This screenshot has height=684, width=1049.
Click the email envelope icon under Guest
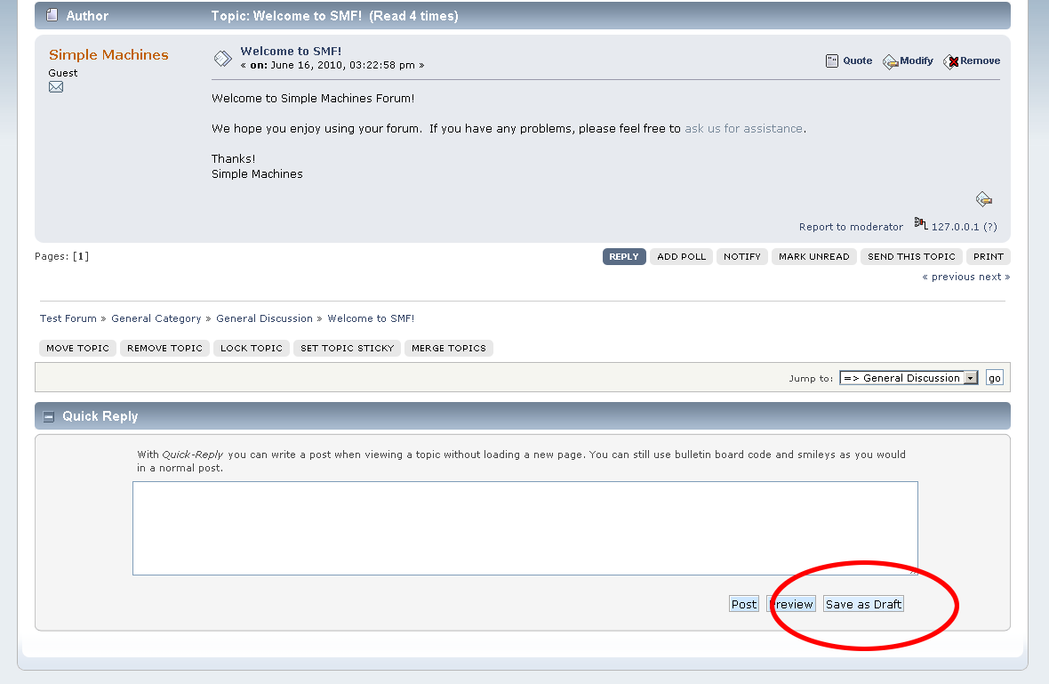pos(56,87)
